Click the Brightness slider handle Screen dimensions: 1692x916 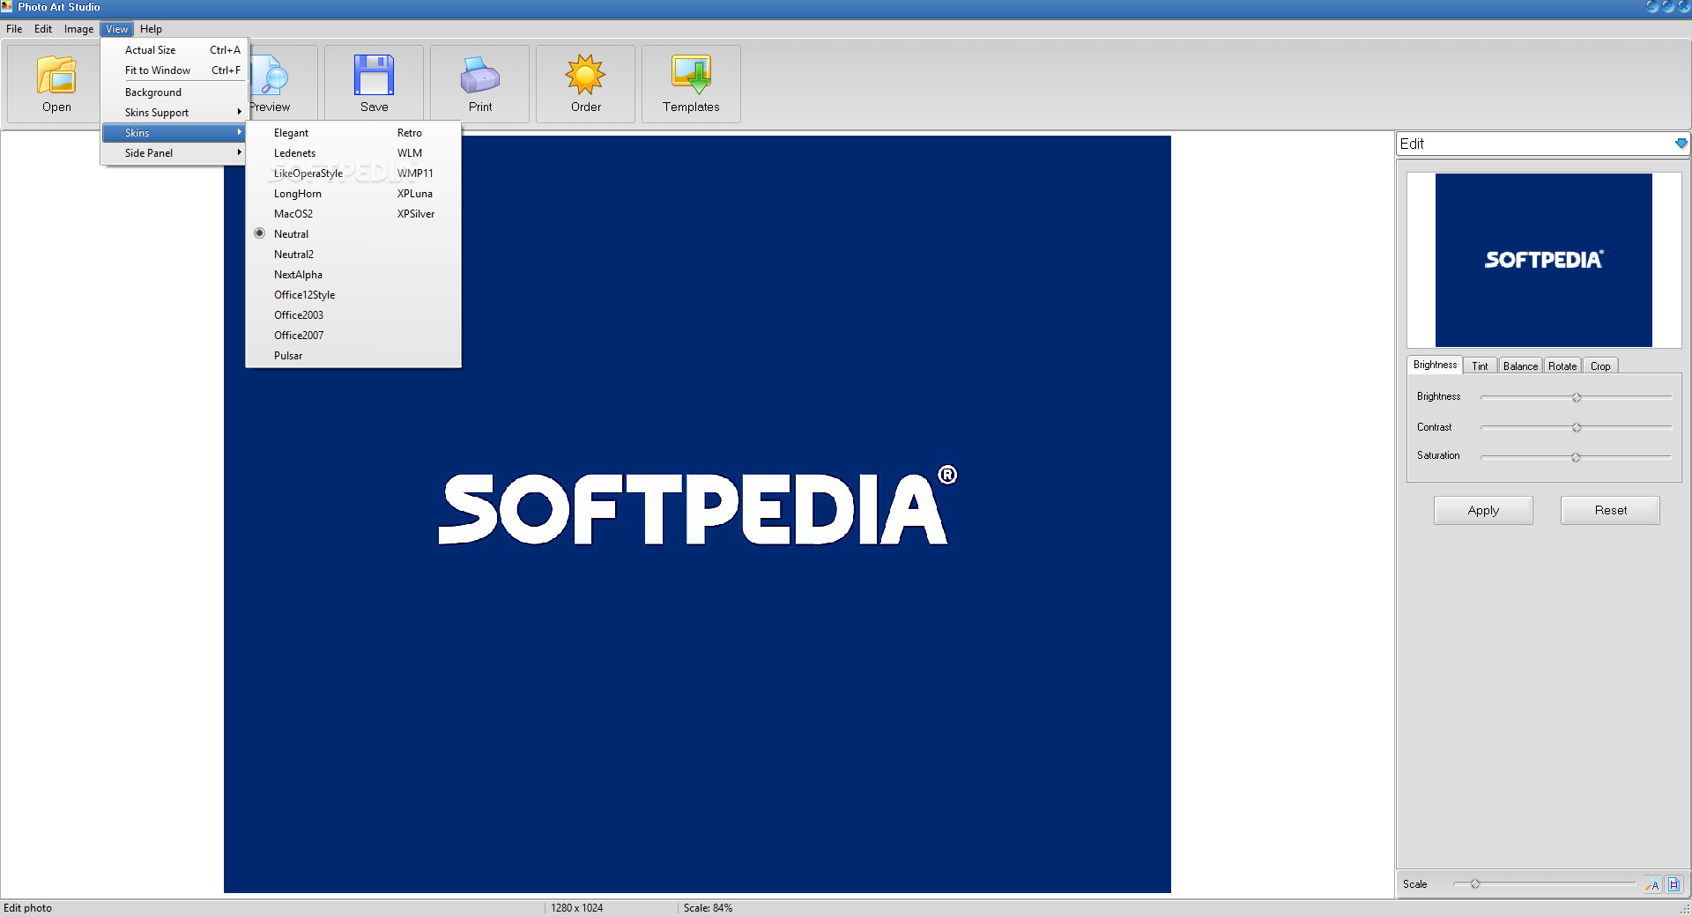point(1577,397)
